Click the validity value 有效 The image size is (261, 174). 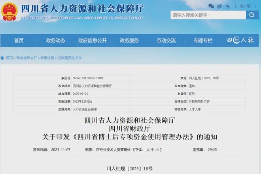pos(192,94)
